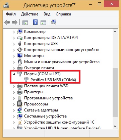Open the Файл menu
The image size is (121, 140).
[11, 14]
